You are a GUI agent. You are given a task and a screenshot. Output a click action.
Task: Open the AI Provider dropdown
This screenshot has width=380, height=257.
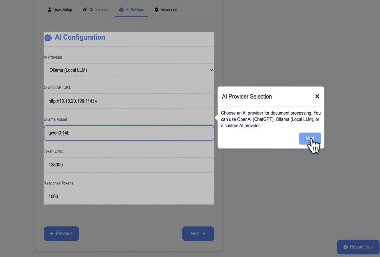(x=129, y=70)
